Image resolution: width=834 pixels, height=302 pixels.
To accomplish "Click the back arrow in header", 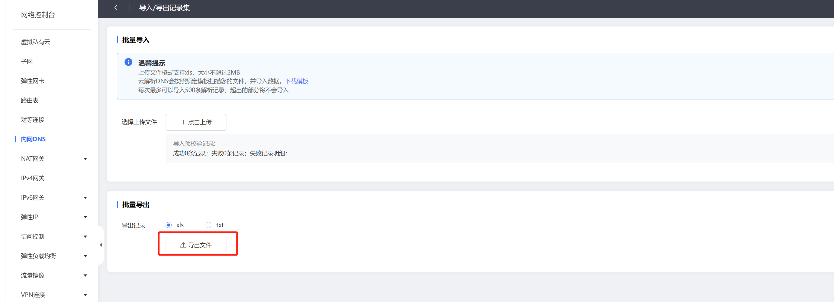I will click(x=116, y=8).
